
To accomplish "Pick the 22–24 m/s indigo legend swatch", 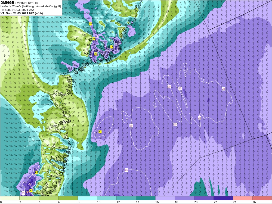I will [x=223, y=198].
